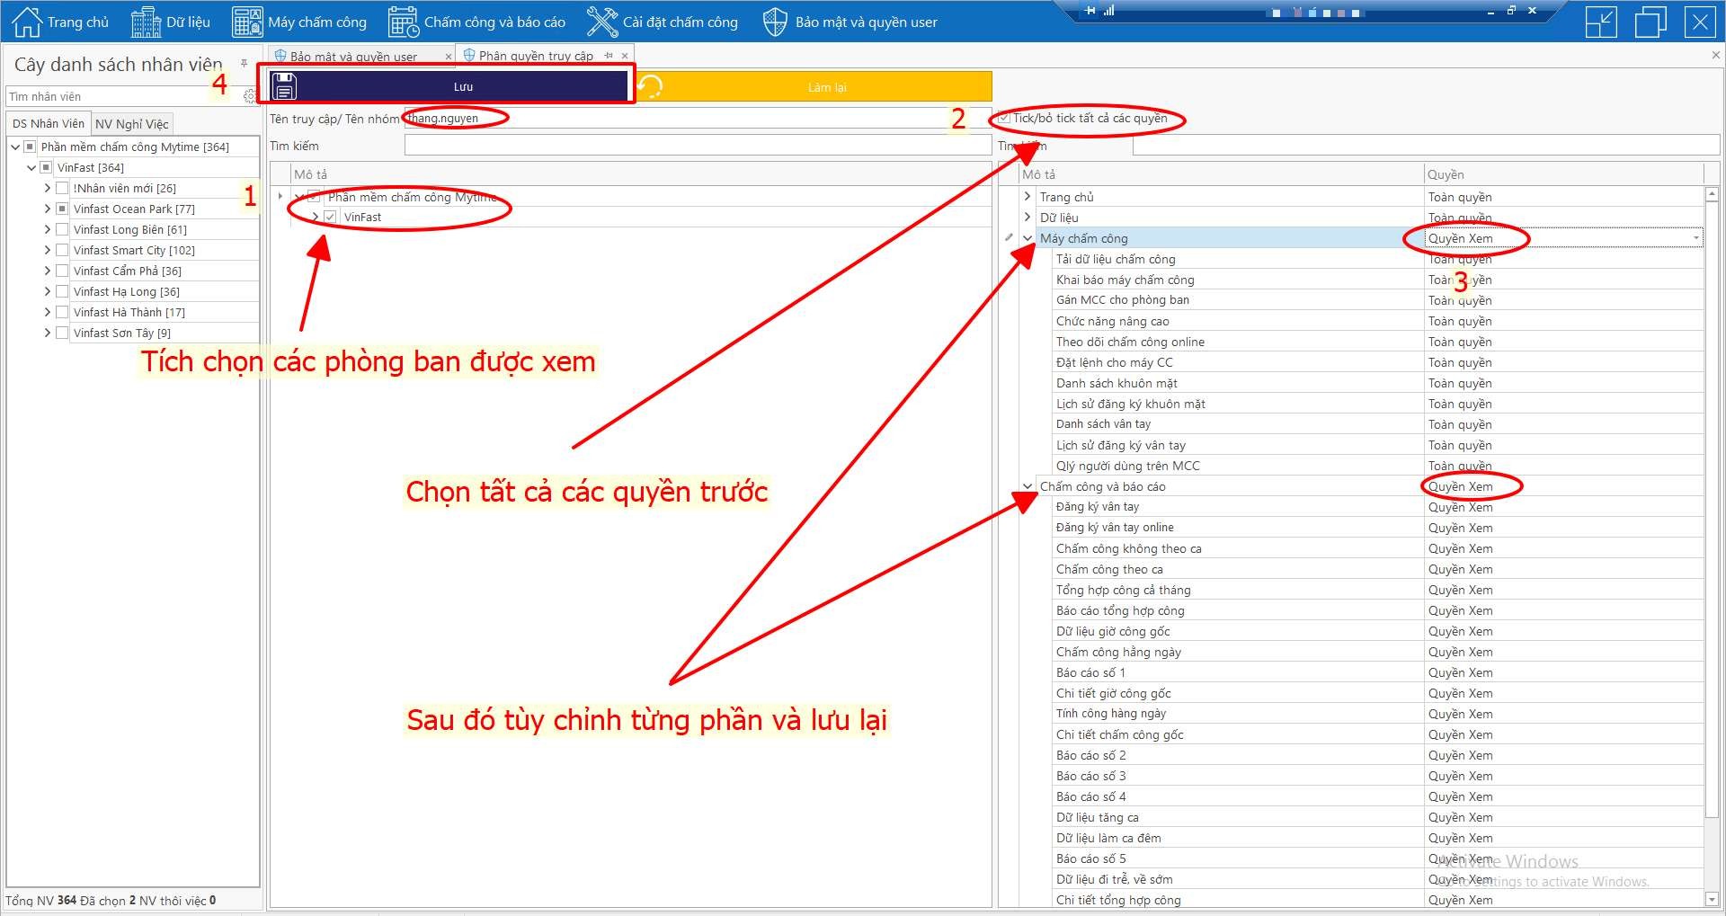Click the Trang chủ home icon

coord(27,22)
